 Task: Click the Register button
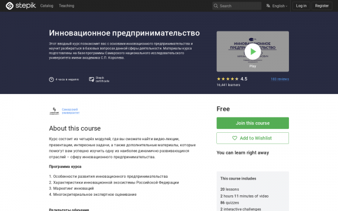[322, 6]
